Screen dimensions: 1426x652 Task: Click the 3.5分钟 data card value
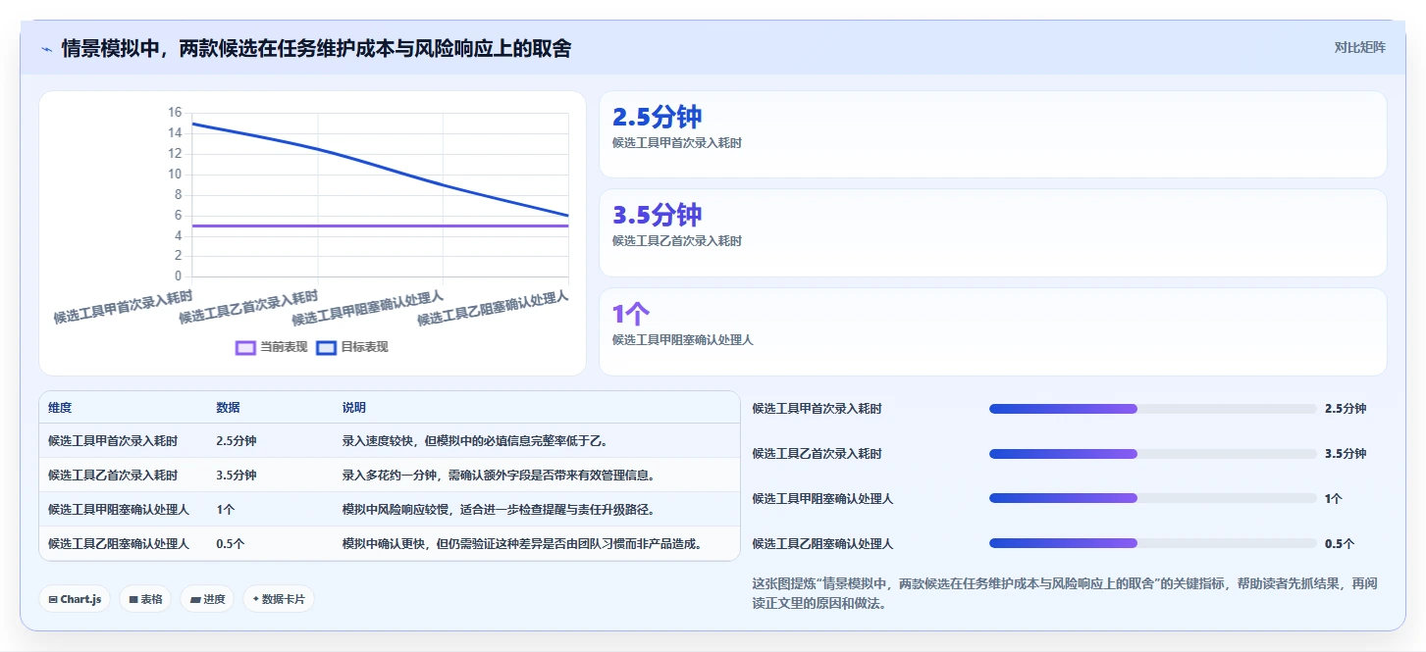tap(657, 215)
